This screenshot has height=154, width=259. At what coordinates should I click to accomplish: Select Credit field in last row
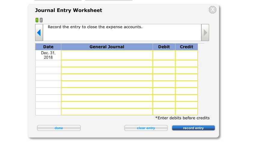point(187,112)
